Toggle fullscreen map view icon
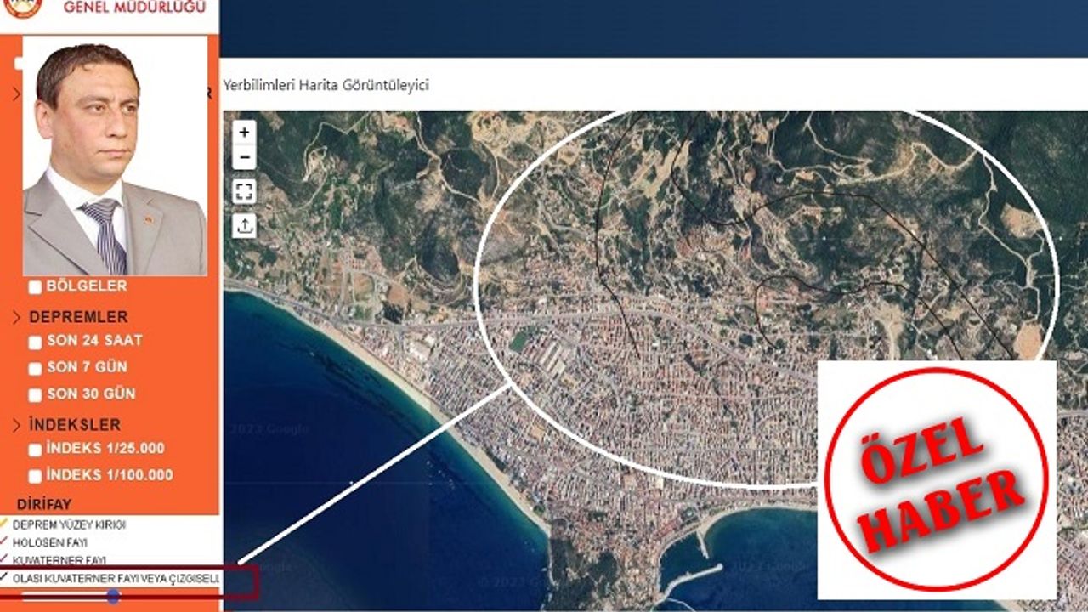 pyautogui.click(x=244, y=191)
